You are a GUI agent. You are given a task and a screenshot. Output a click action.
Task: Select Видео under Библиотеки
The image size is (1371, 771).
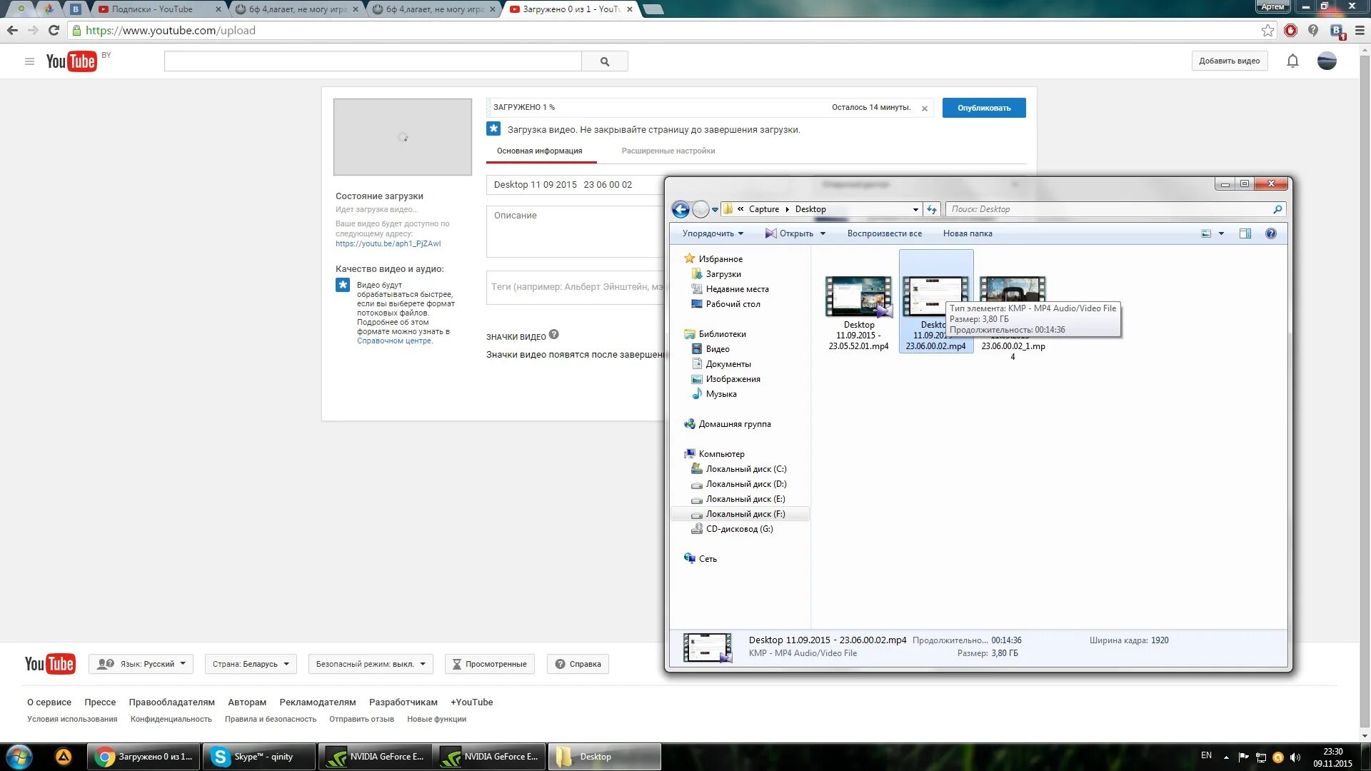point(718,349)
